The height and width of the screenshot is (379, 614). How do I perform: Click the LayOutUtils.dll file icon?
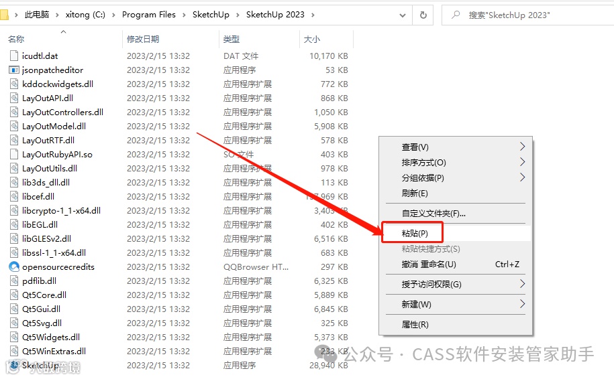[x=14, y=168]
